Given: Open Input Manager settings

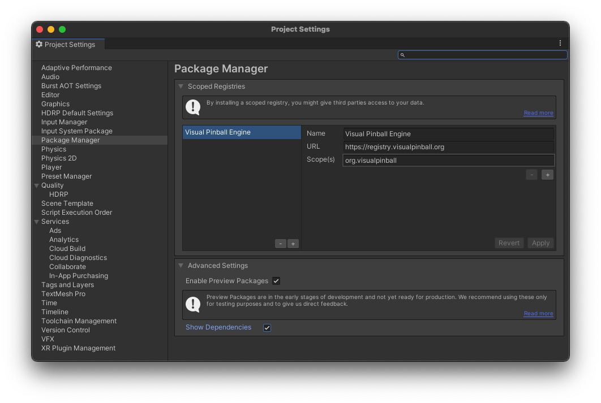Looking at the screenshot, I should tap(65, 122).
